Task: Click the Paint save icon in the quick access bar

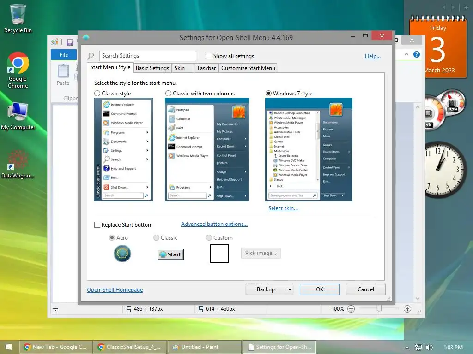Action: (70, 42)
